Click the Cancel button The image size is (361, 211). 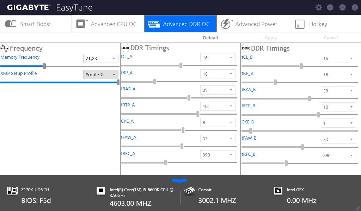pyautogui.click(x=331, y=38)
